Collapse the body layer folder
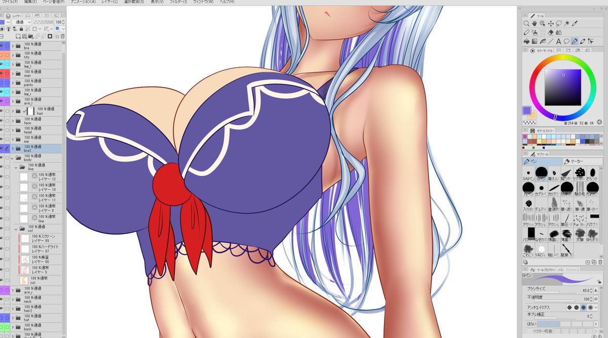 (13, 157)
